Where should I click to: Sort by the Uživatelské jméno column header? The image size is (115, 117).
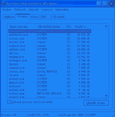49,27
